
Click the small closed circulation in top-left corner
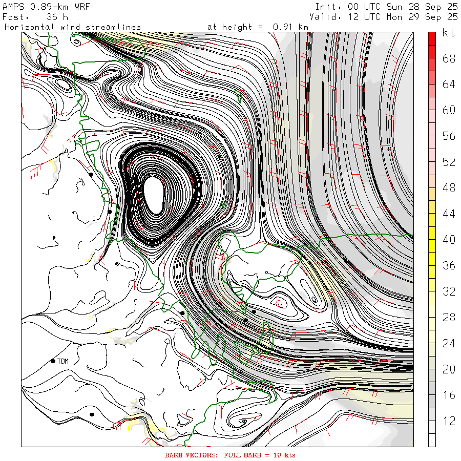pos(62,82)
